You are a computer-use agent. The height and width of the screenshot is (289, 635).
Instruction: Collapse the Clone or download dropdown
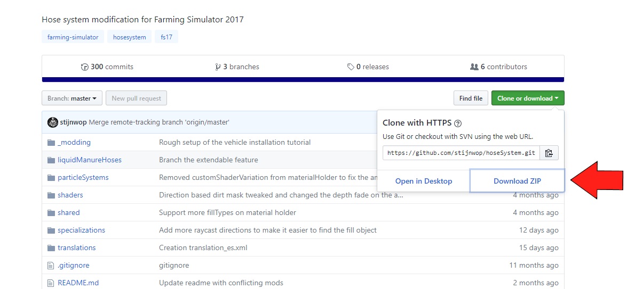527,98
